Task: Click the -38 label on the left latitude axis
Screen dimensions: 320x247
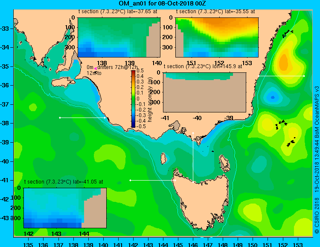Action: pyautogui.click(x=5, y=123)
